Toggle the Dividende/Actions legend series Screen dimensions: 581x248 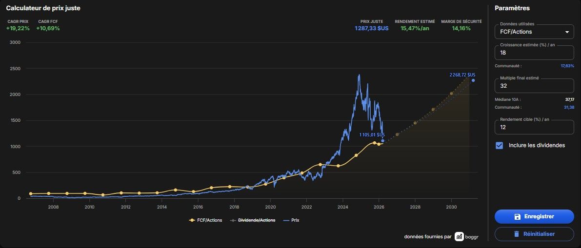[253, 220]
